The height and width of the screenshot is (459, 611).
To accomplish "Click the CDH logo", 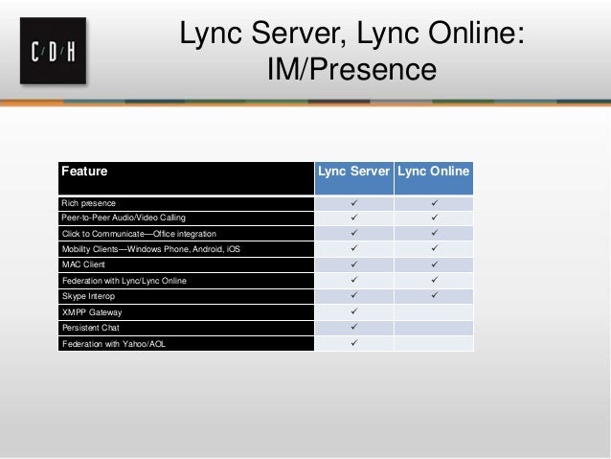I will click(53, 51).
